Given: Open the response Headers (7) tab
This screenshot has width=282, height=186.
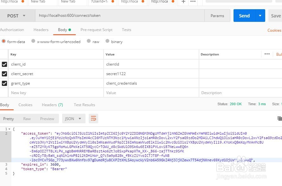Looking at the screenshot, I should [x=53, y=105].
